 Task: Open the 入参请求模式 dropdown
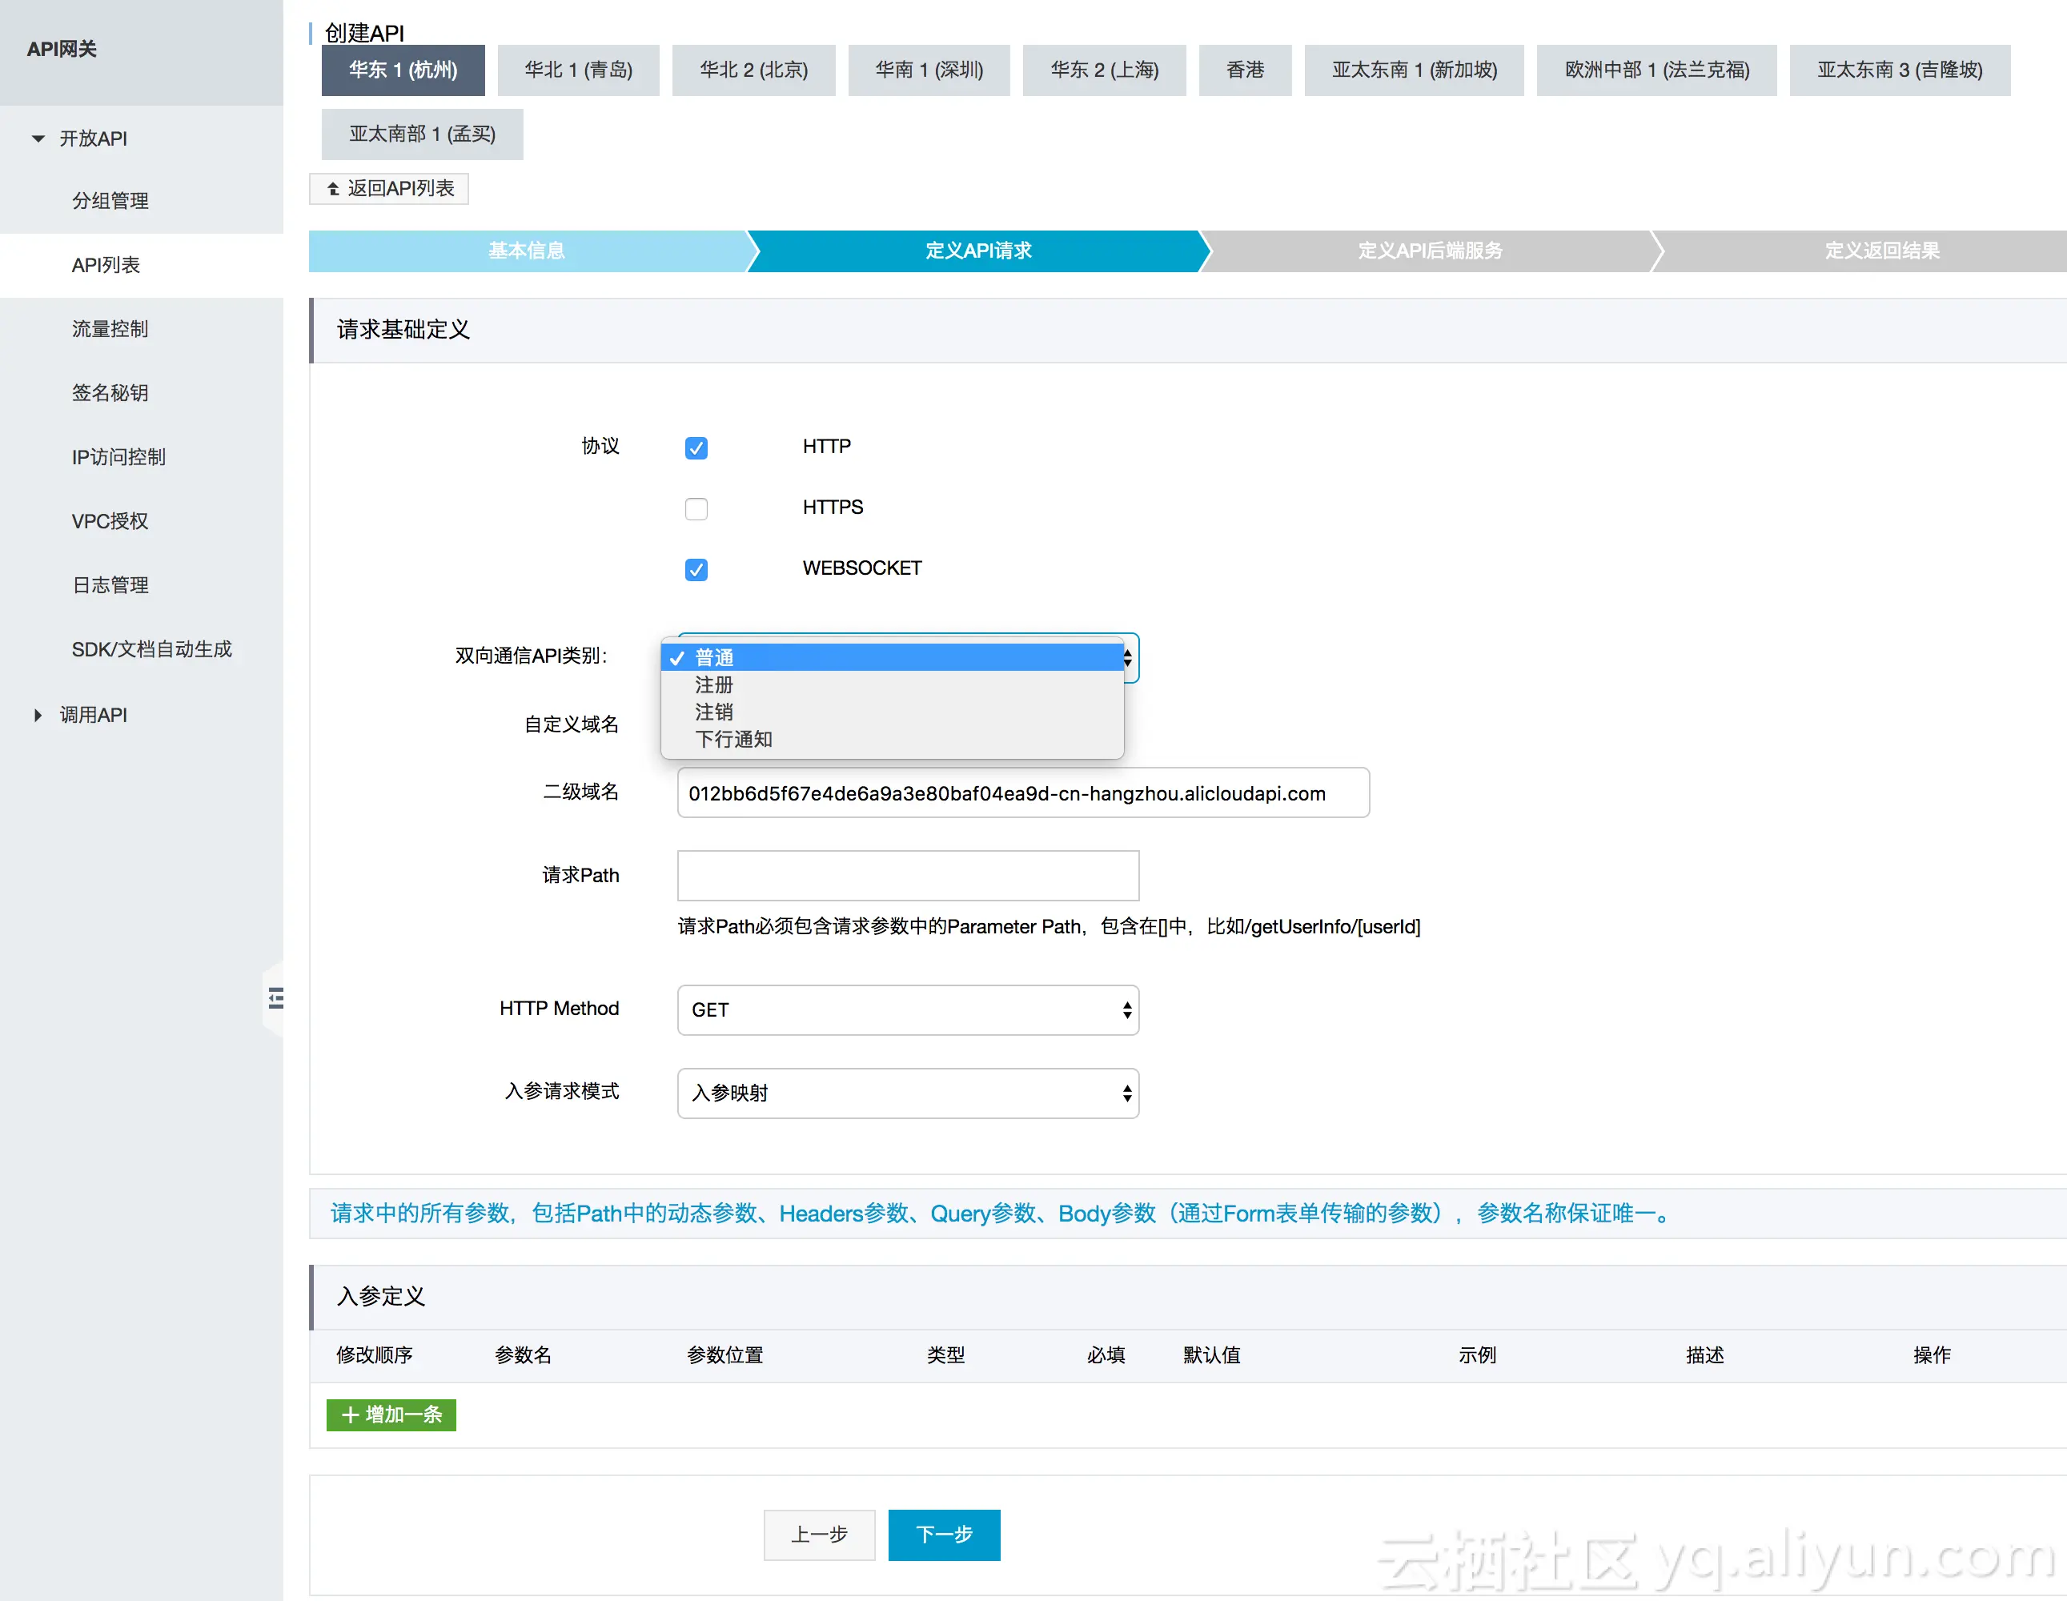907,1093
